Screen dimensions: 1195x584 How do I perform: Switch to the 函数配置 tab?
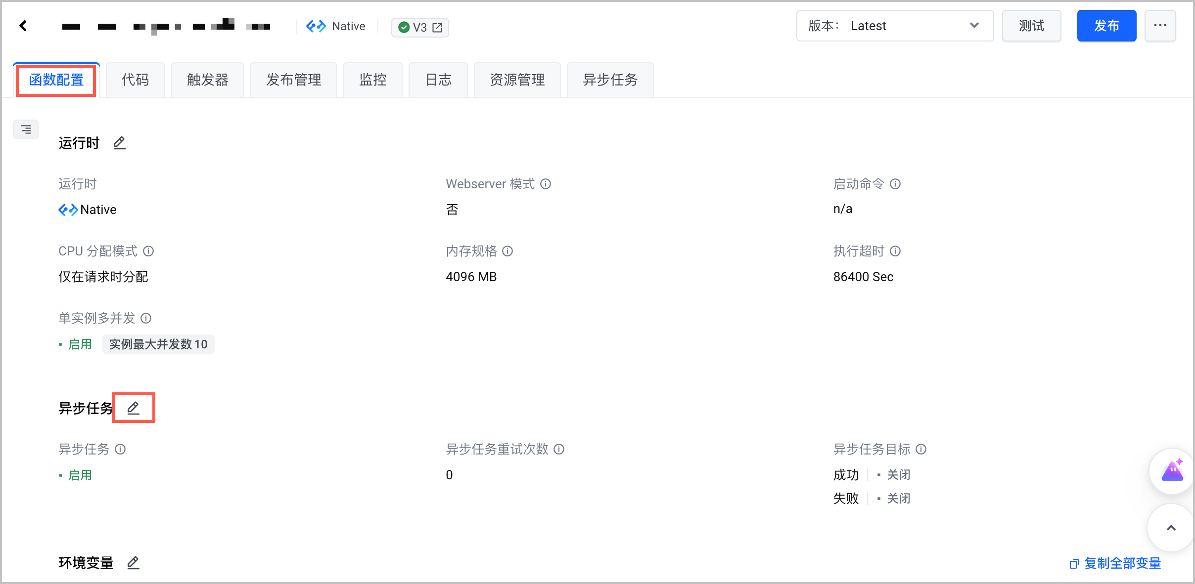pyautogui.click(x=56, y=80)
